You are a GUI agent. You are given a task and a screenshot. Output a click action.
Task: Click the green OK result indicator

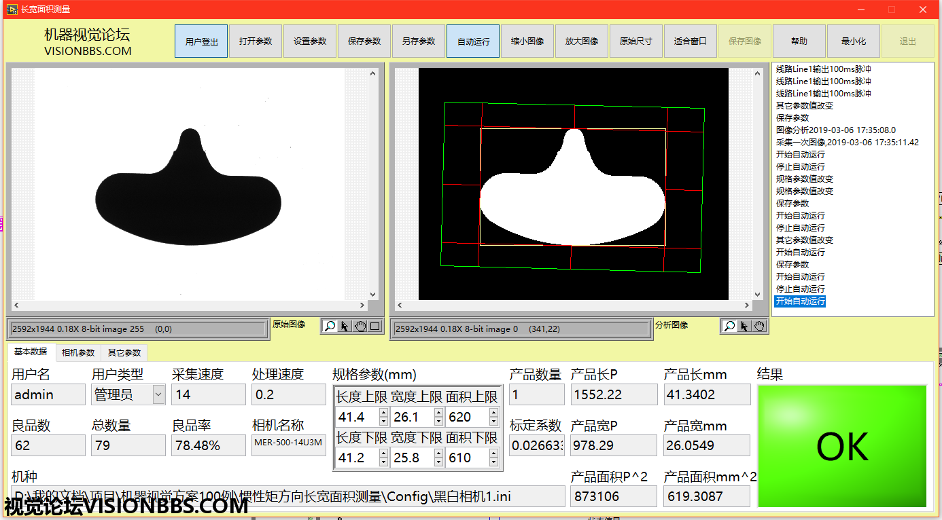pyautogui.click(x=842, y=446)
